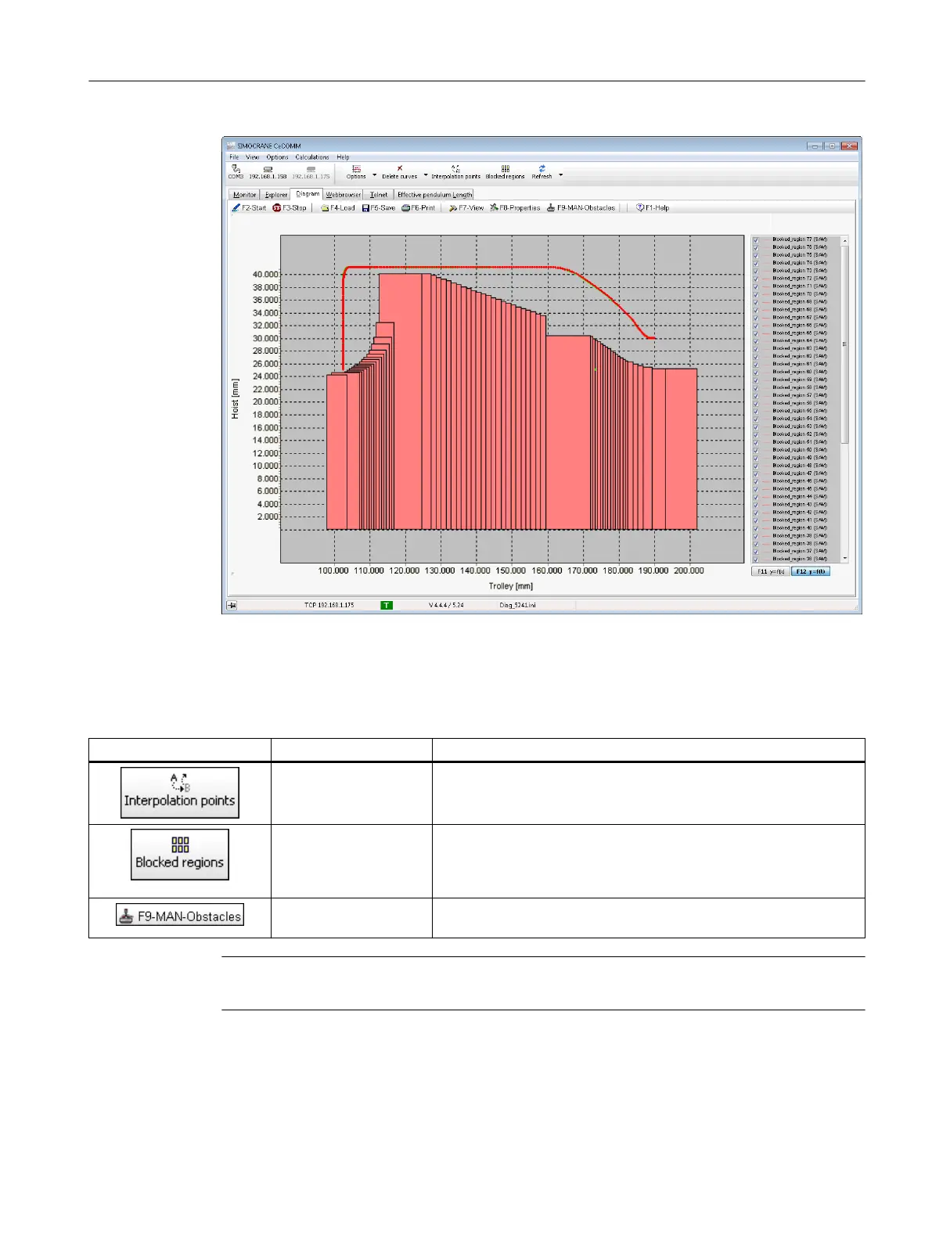Click the Refresh toolbar icon
932x1242 pixels.
[x=542, y=168]
